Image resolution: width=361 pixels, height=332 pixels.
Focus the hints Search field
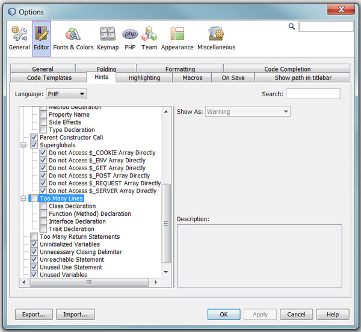[313, 94]
